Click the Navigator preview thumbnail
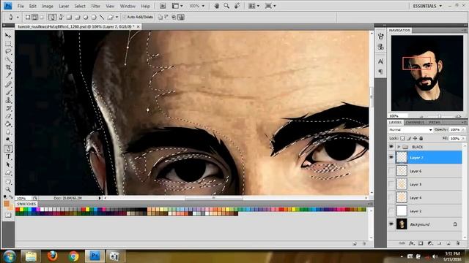This screenshot has width=469, height=263. [426, 73]
